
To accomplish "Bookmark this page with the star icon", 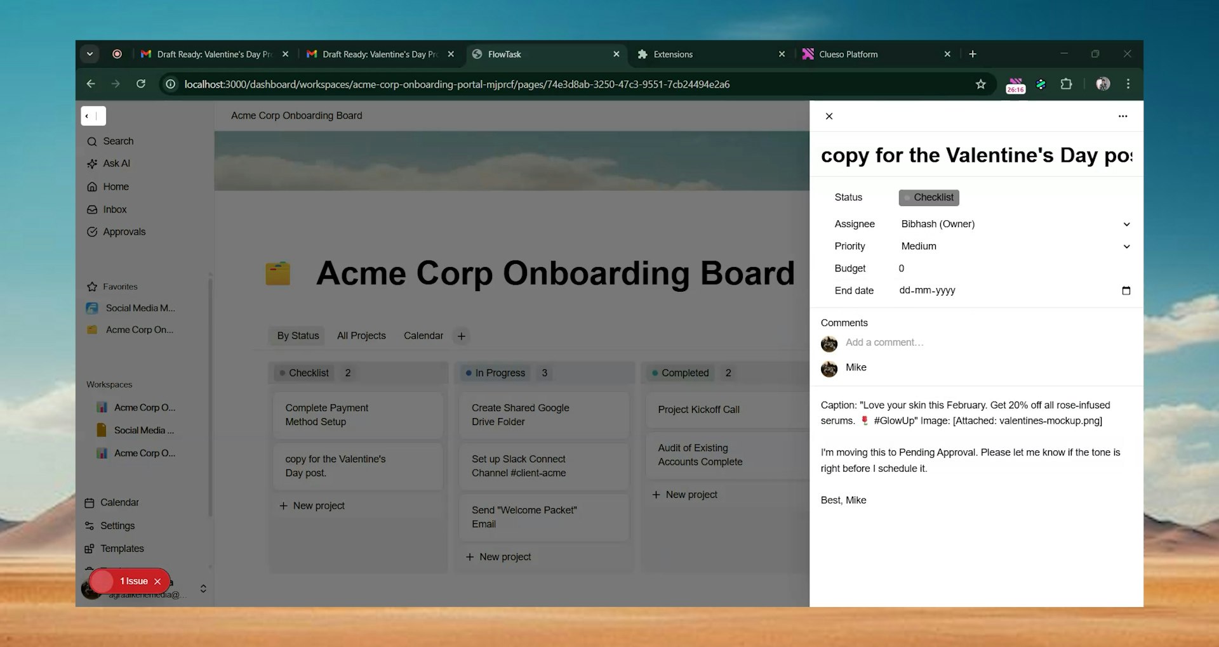I will (980, 84).
